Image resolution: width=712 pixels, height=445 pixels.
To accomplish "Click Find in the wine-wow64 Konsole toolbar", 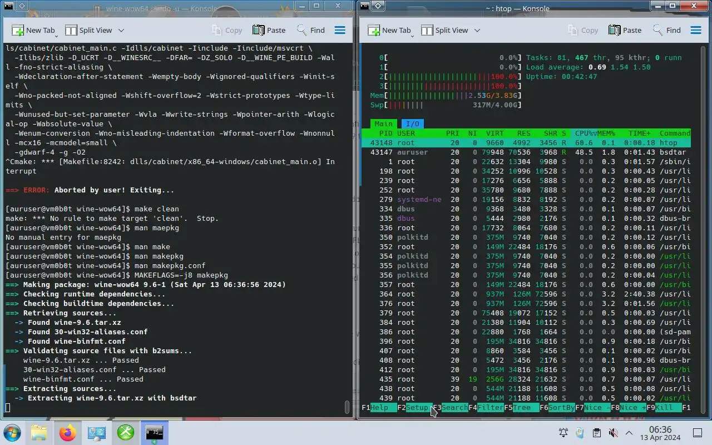I will click(x=311, y=30).
